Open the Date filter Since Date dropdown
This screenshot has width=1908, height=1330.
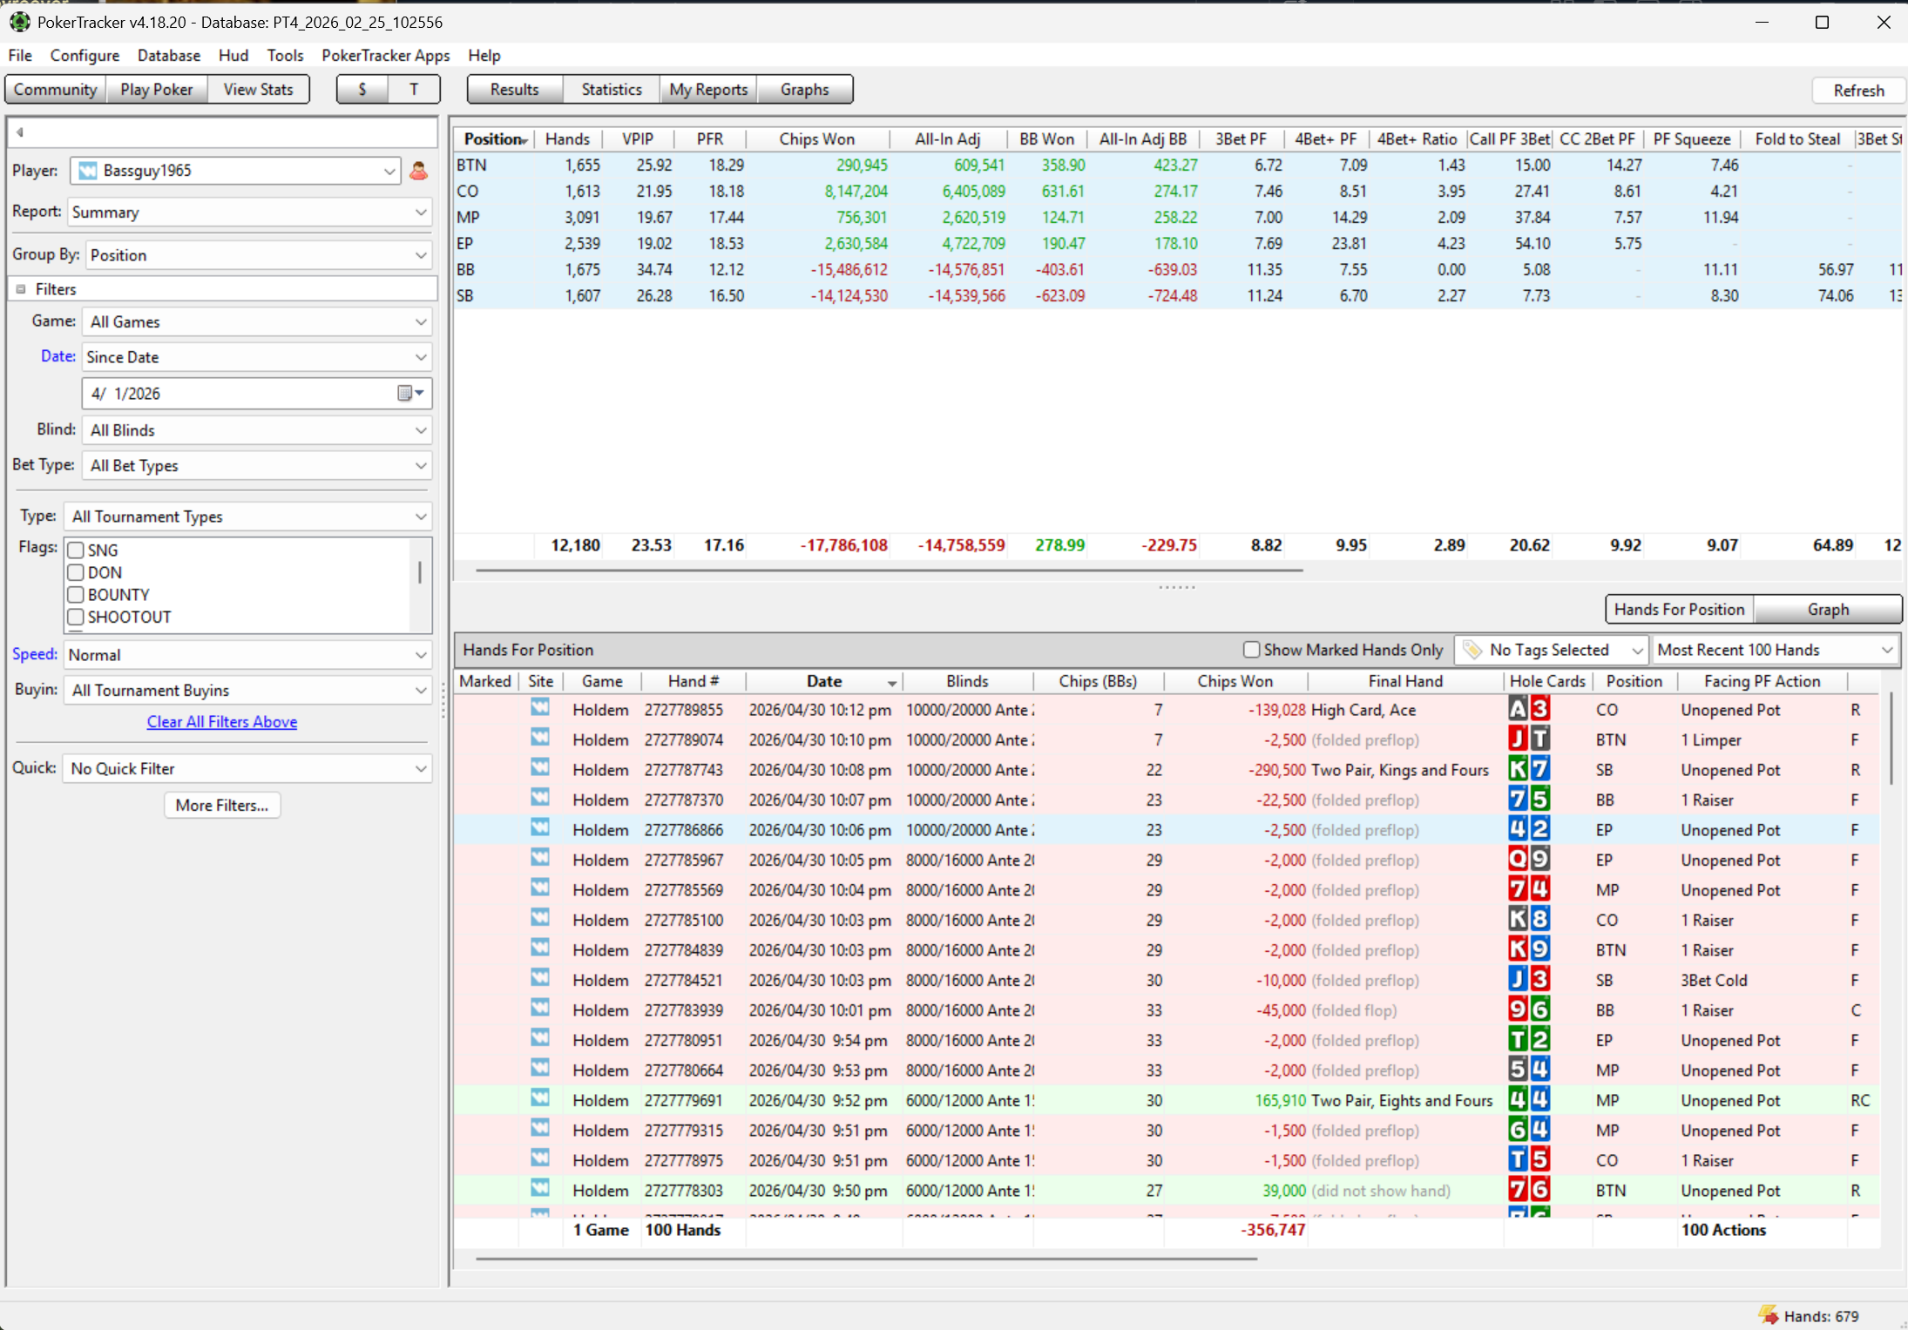(257, 357)
